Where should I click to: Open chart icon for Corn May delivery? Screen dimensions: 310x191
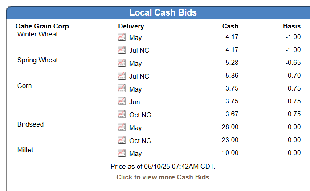tap(122, 89)
